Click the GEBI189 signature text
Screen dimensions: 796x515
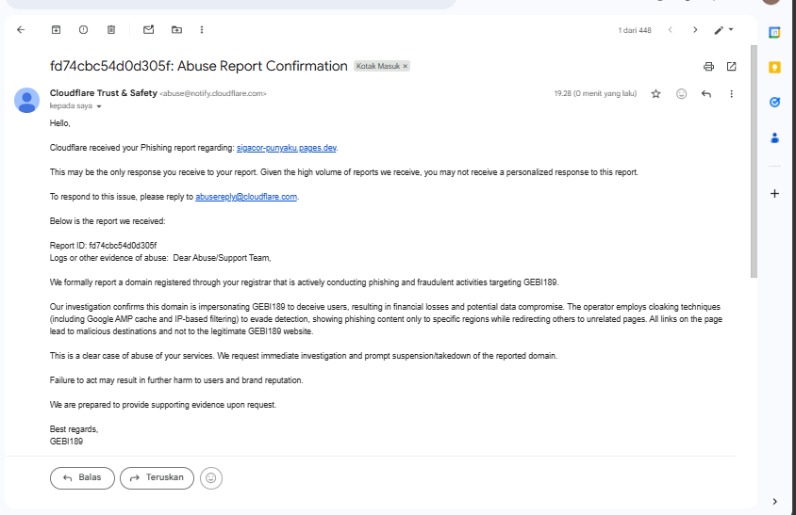[x=66, y=442]
